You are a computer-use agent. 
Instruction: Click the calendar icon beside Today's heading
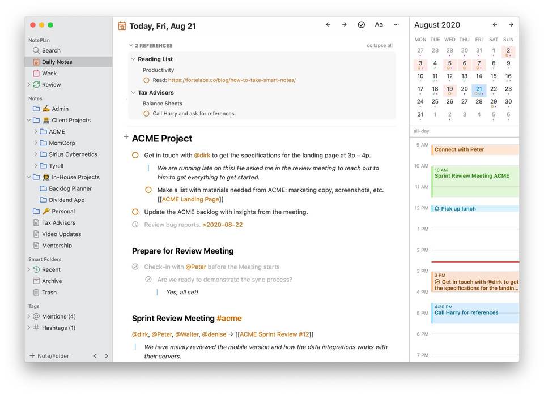click(x=122, y=25)
